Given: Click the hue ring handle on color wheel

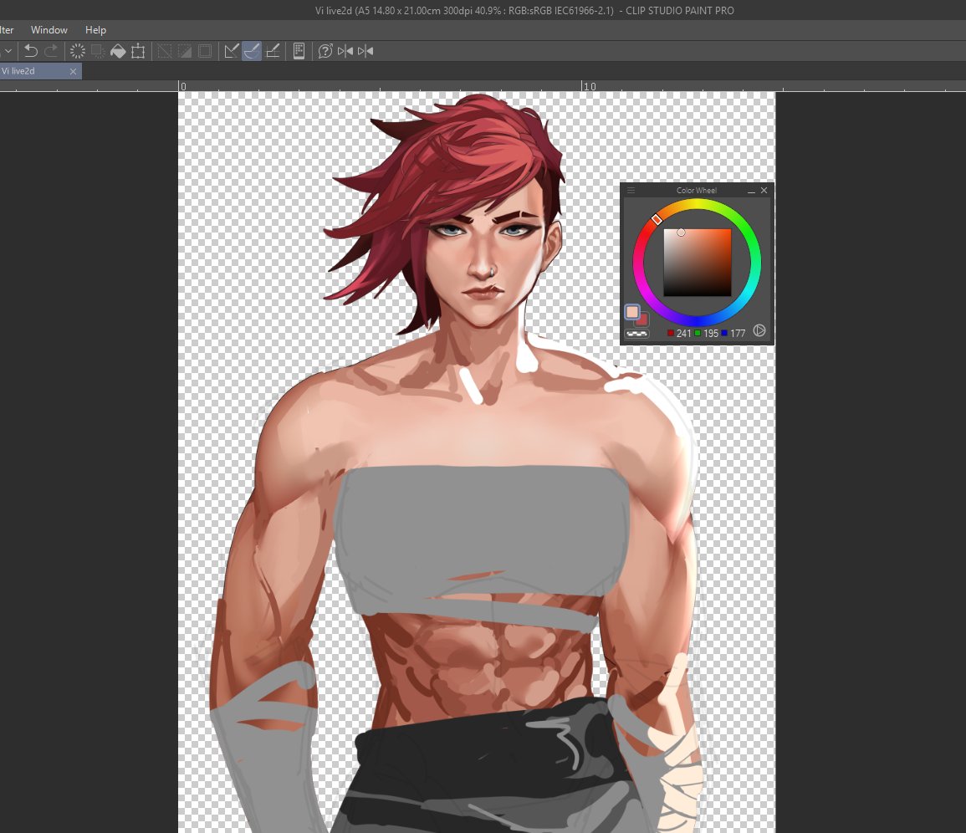Looking at the screenshot, I should coord(657,219).
